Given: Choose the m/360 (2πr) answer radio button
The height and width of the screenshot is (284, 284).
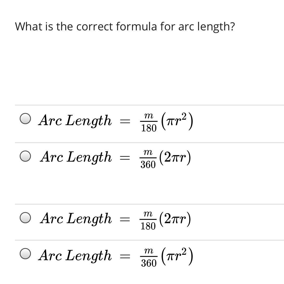Looking at the screenshot, I should (x=25, y=156).
